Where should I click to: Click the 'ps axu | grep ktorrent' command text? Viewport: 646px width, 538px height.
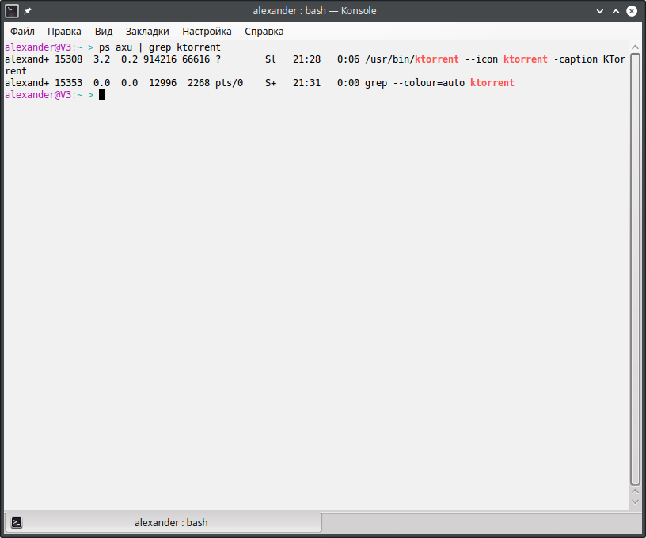(x=159, y=47)
